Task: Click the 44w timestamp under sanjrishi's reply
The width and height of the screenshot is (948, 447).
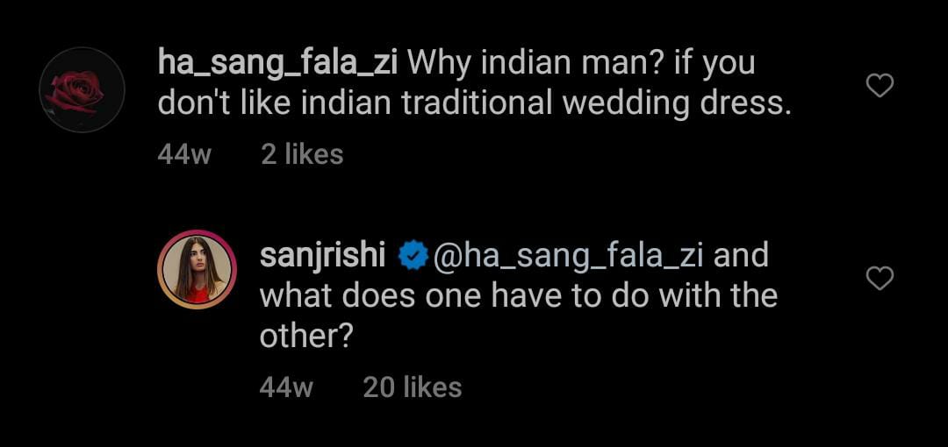Action: pos(286,387)
